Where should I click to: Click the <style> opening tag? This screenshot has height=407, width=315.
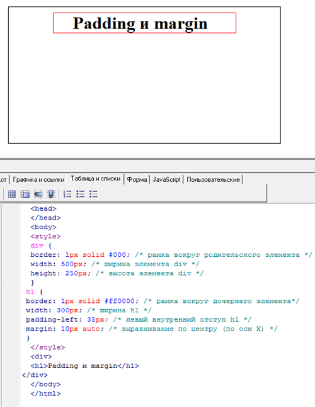(x=45, y=237)
